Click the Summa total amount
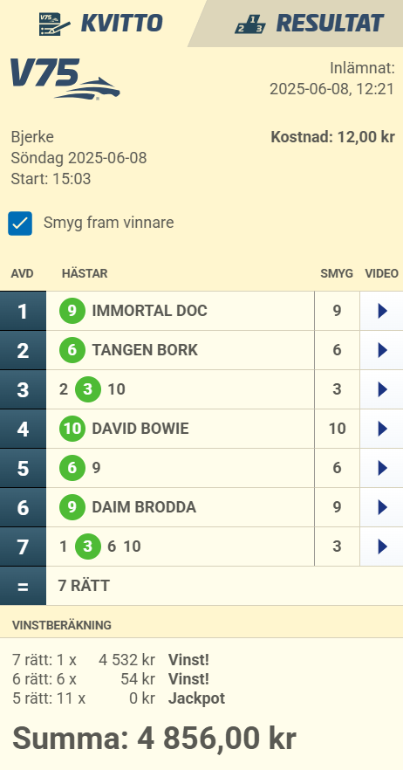Viewport: 403px width, 770px height. (154, 738)
